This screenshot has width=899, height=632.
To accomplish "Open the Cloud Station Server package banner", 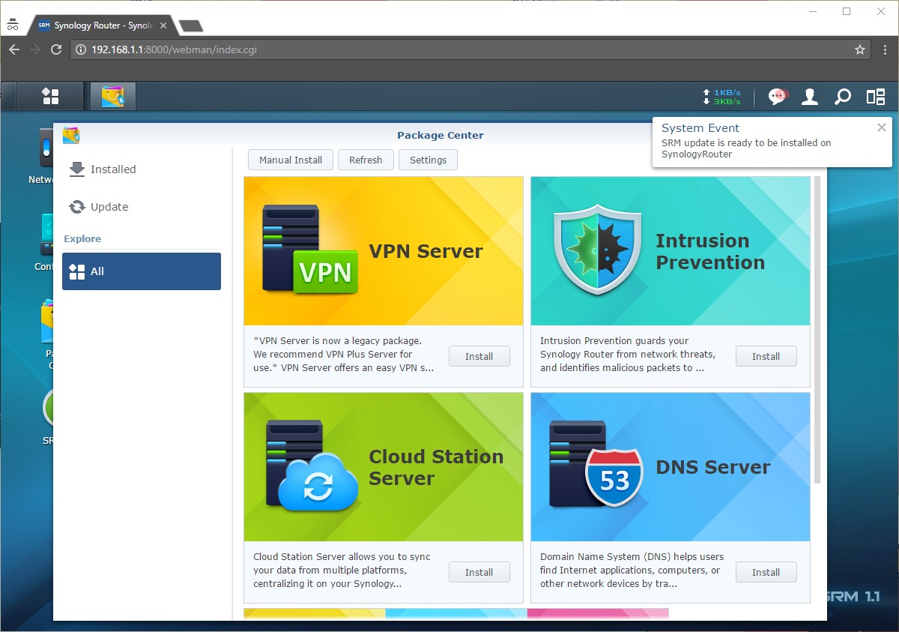I will [384, 467].
